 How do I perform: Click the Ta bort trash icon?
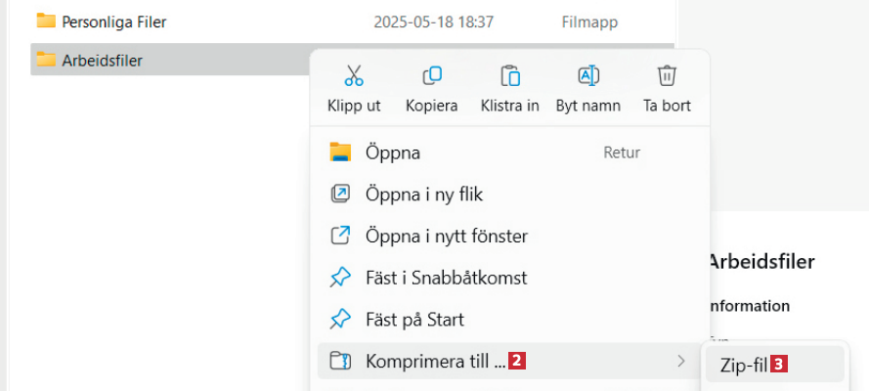tap(667, 75)
